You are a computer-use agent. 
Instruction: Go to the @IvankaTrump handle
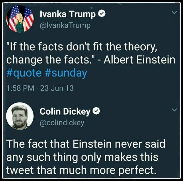(x=65, y=25)
